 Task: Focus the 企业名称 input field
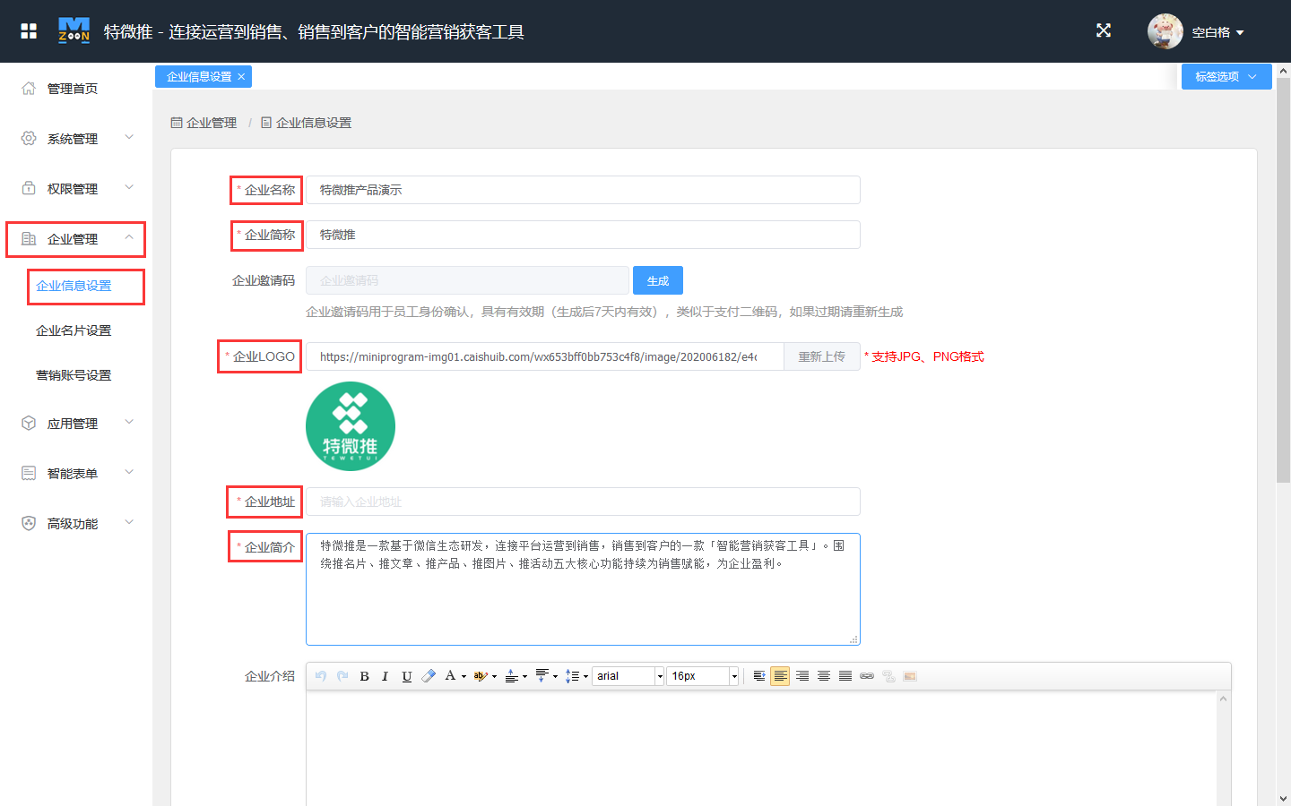coord(583,190)
